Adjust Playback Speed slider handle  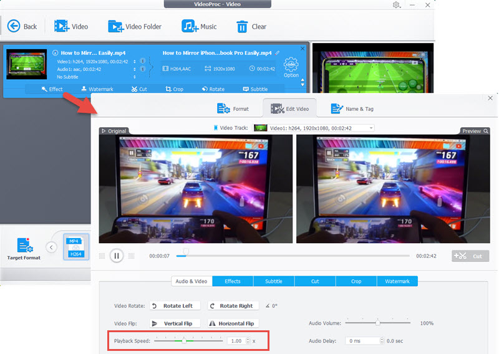184,341
